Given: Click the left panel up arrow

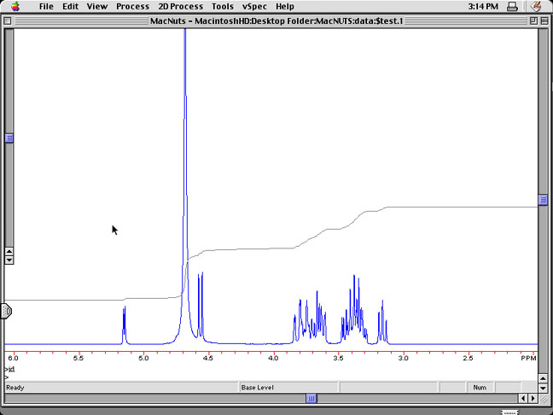Looking at the screenshot, I should coord(9,251).
